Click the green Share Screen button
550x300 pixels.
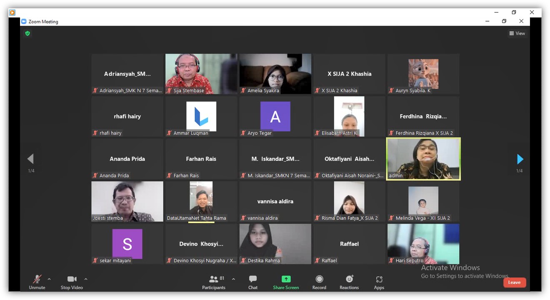pos(286,282)
